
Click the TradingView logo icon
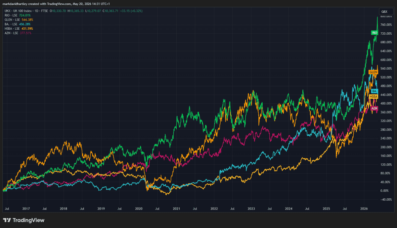pyautogui.click(x=7, y=220)
